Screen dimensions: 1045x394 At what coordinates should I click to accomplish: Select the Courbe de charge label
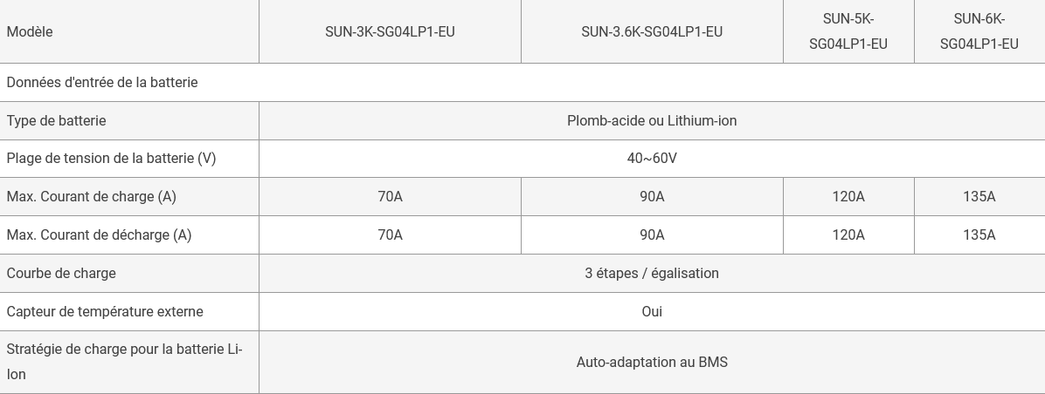[x=61, y=273]
